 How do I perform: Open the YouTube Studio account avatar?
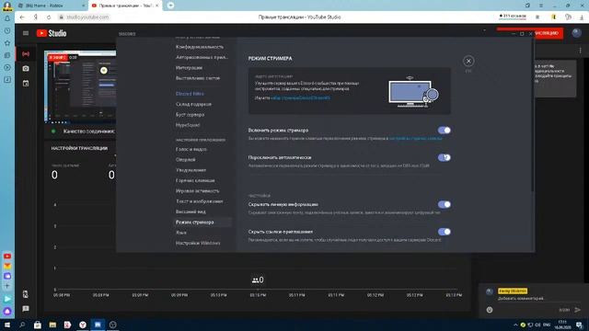pyautogui.click(x=577, y=33)
